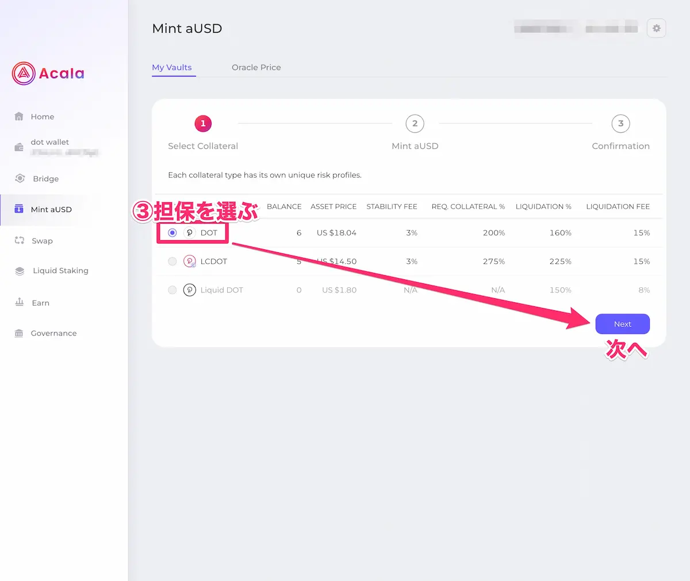The width and height of the screenshot is (690, 581).
Task: Click the LCDOT token icon
Action: pos(190,261)
